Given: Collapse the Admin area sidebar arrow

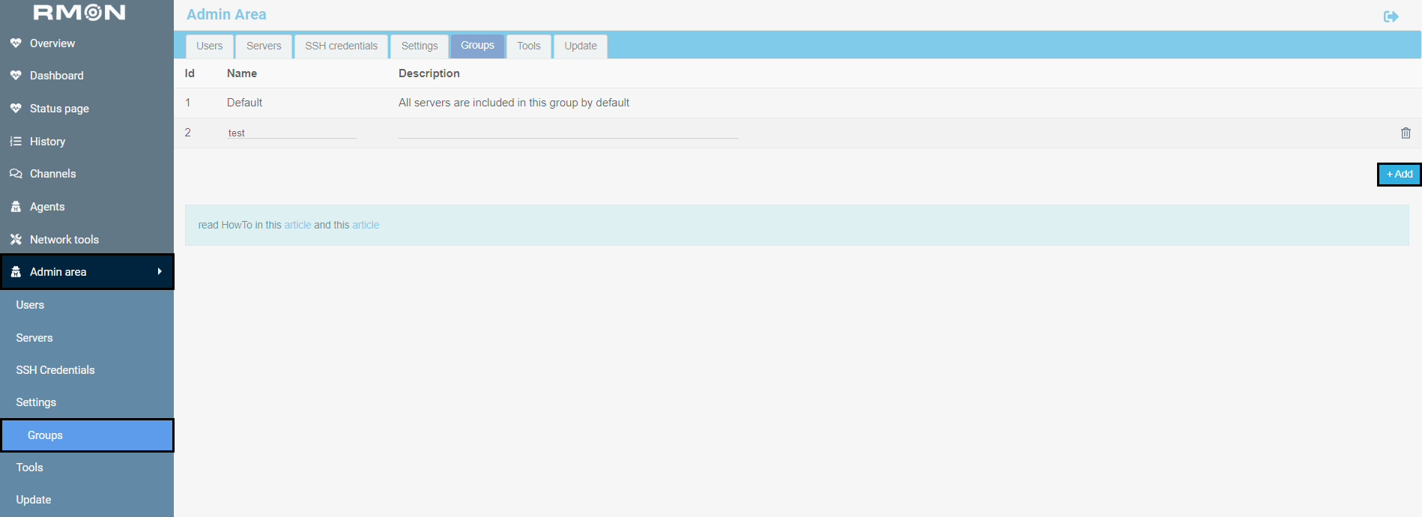Looking at the screenshot, I should click(160, 271).
